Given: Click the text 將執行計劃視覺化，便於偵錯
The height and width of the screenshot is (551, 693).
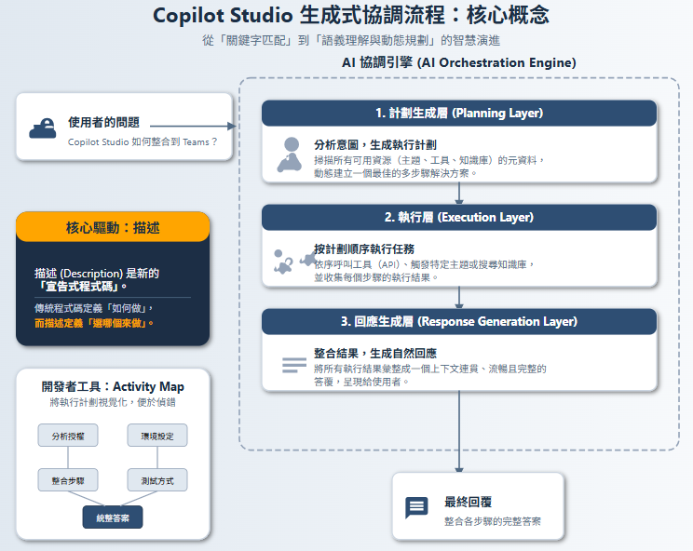Looking at the screenshot, I should click(x=113, y=402).
